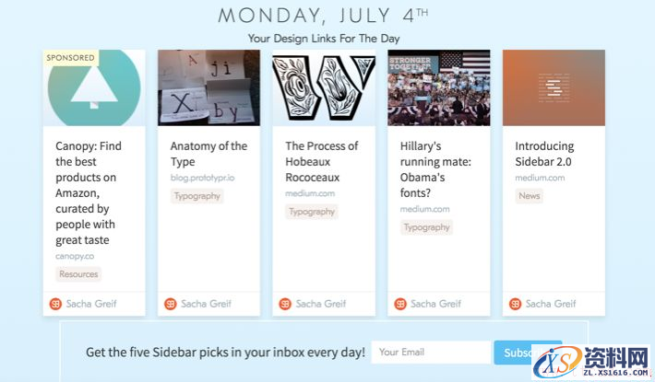Open "Canopy: Find the best products" link
The height and width of the screenshot is (382, 655).
pyautogui.click(x=88, y=192)
